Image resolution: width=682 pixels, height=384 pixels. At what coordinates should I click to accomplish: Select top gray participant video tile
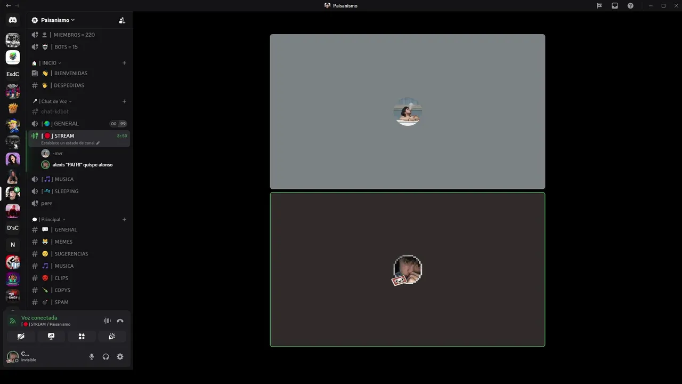408,111
